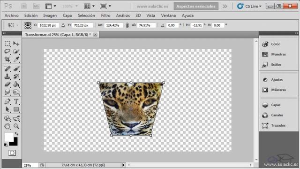Expand the hidden workspaces double-arrow
Screen dimensions: 300x169
(225, 6)
